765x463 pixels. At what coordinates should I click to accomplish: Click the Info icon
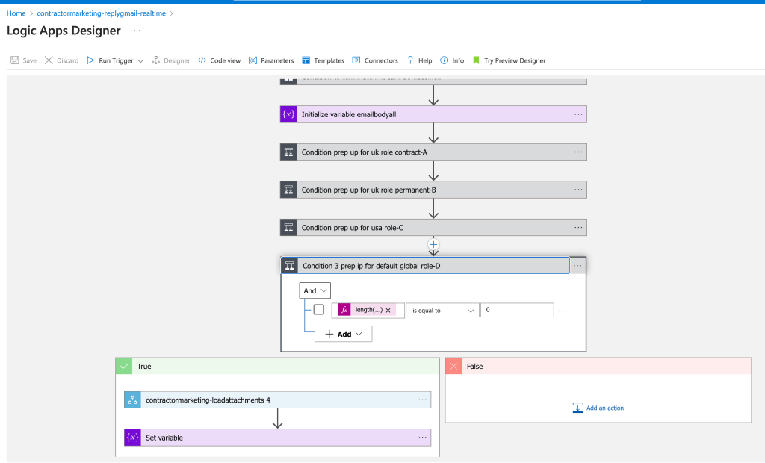pos(444,60)
